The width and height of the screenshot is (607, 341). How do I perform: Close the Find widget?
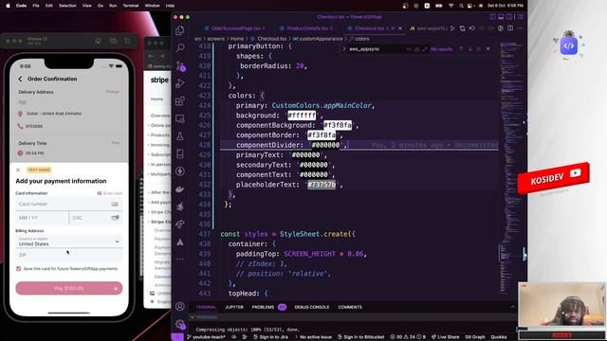[488, 49]
